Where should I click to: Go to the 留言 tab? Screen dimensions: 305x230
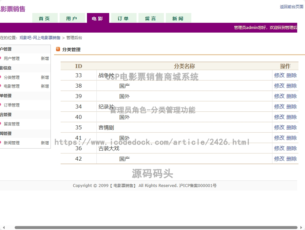pos(151,18)
